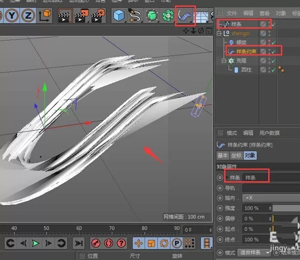Open the 文件 menu in object manager

click(x=232, y=13)
